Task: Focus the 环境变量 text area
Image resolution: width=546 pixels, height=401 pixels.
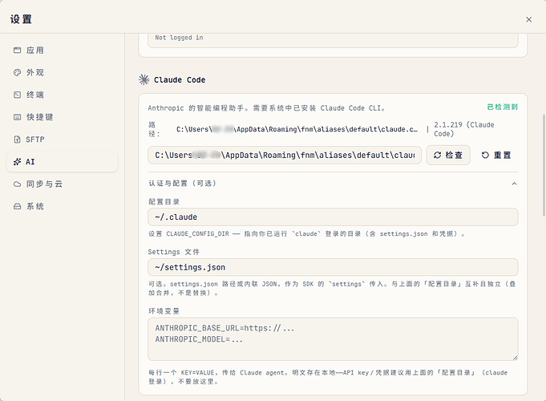Action: [x=333, y=339]
